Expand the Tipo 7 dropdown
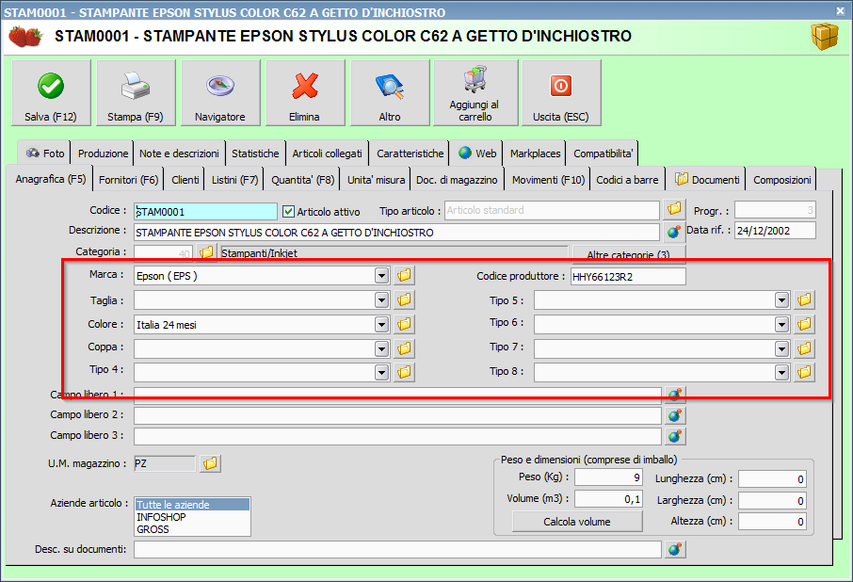 [x=781, y=348]
